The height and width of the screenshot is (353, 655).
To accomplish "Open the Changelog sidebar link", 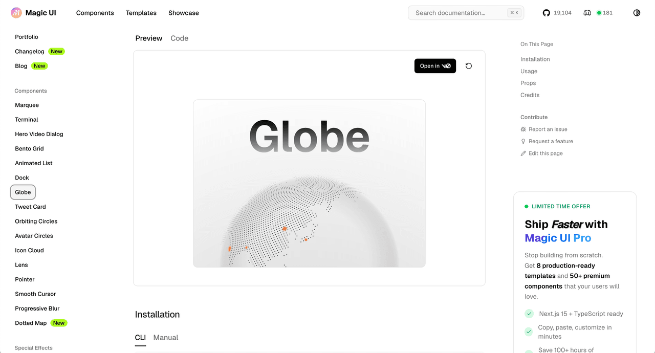I will click(30, 52).
